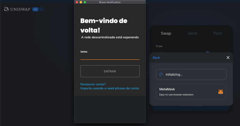
Task: Close the Brave Notification window
Action: [77, 2]
